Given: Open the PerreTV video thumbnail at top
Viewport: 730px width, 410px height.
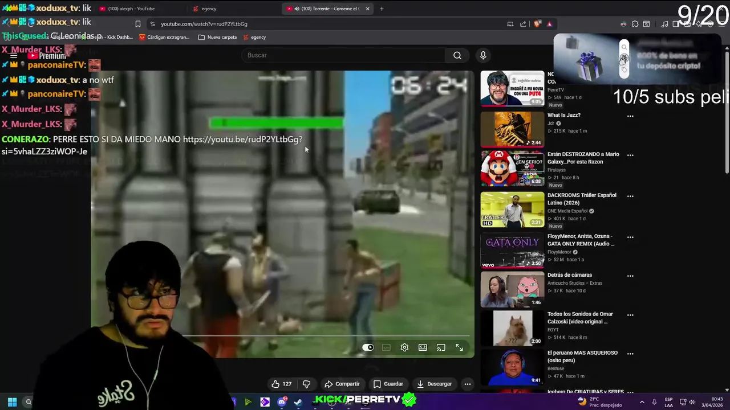Looking at the screenshot, I should tap(512, 88).
